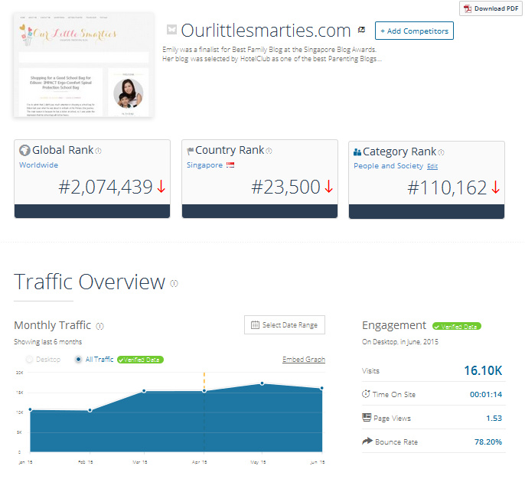Click the Page Views value 1.53
Viewport: 525px width, 479px height.
pyautogui.click(x=494, y=418)
